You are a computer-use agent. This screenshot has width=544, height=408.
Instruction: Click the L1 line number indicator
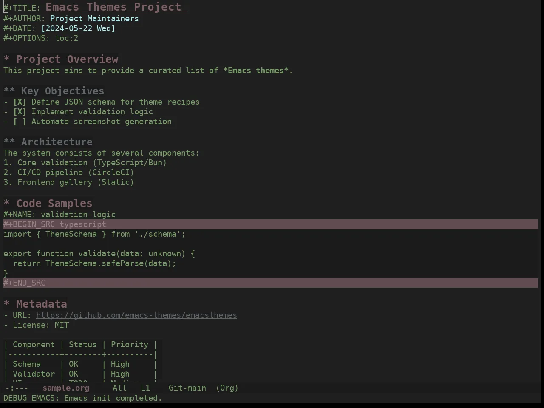[x=145, y=388]
